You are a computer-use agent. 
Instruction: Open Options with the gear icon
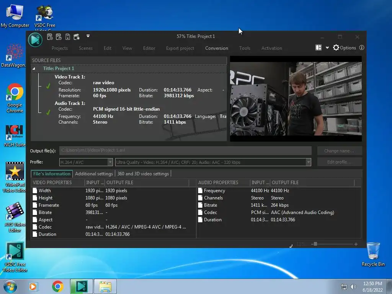pyautogui.click(x=345, y=47)
